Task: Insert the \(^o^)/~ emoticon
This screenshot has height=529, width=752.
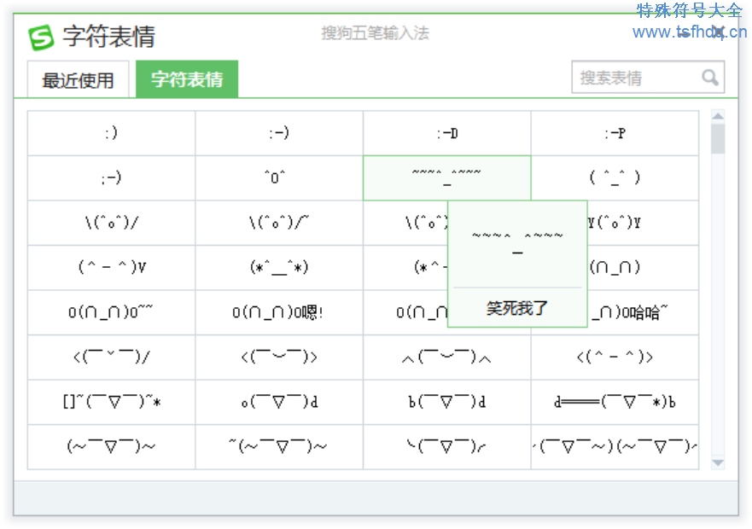Action: click(x=279, y=223)
